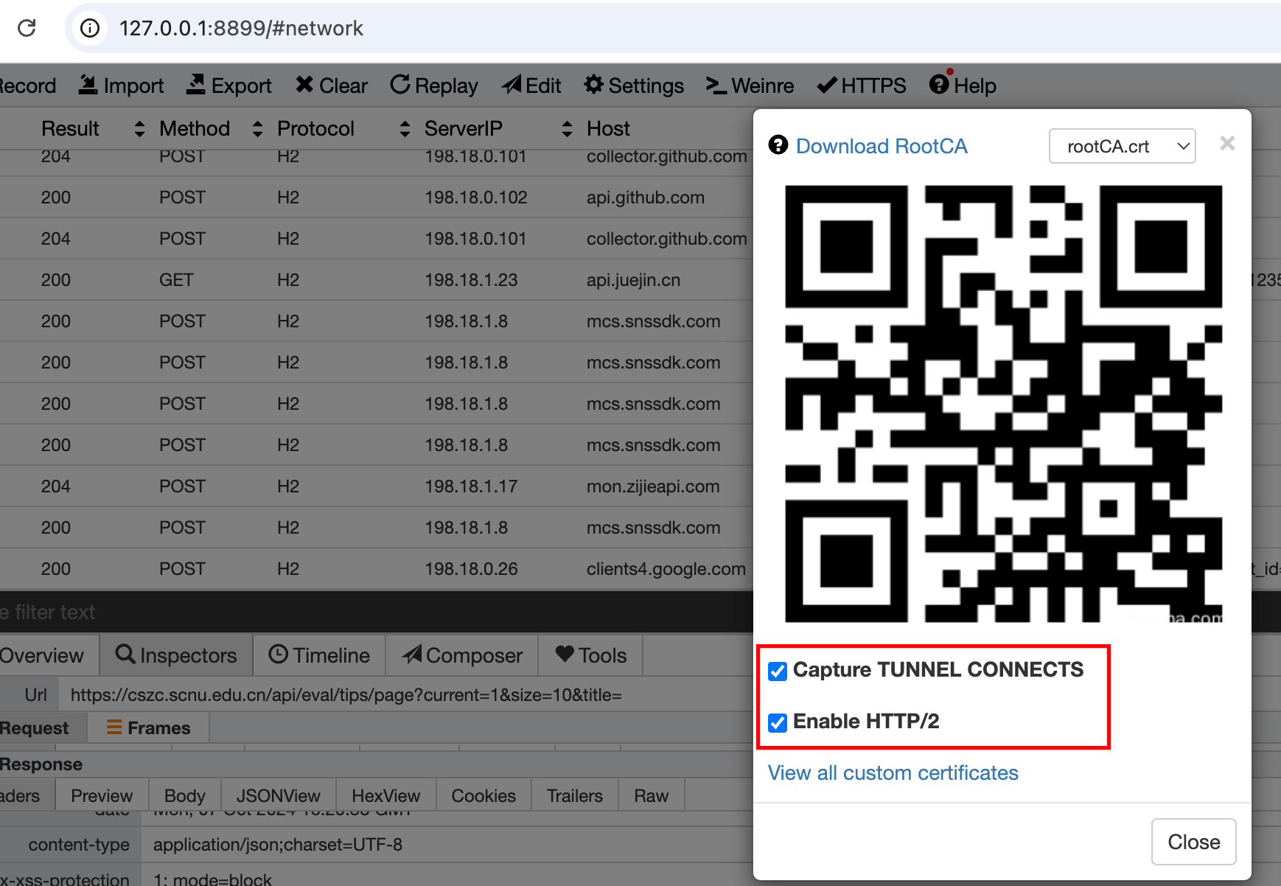1281x886 pixels.
Task: Open the rootCA.crt format dropdown
Action: pos(1122,146)
